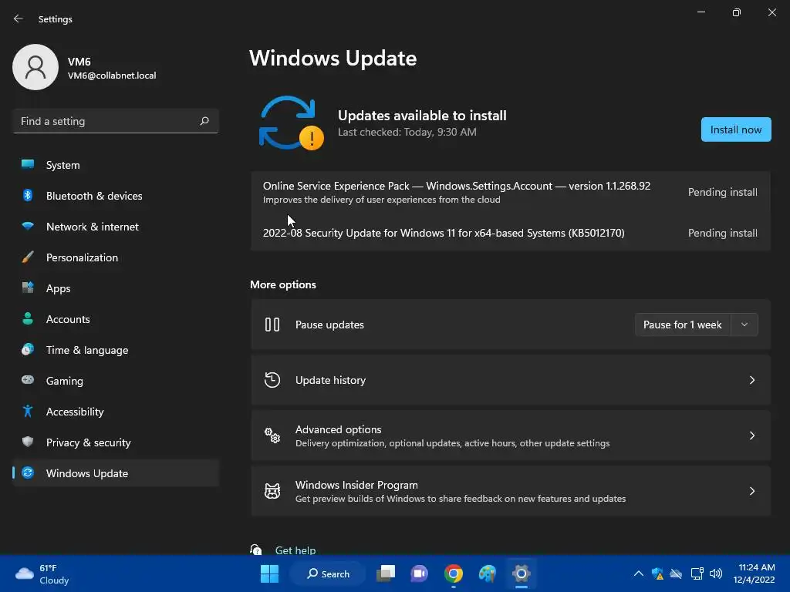Click the OneDrive cloud tray icon
790x592 pixels.
[x=676, y=573]
